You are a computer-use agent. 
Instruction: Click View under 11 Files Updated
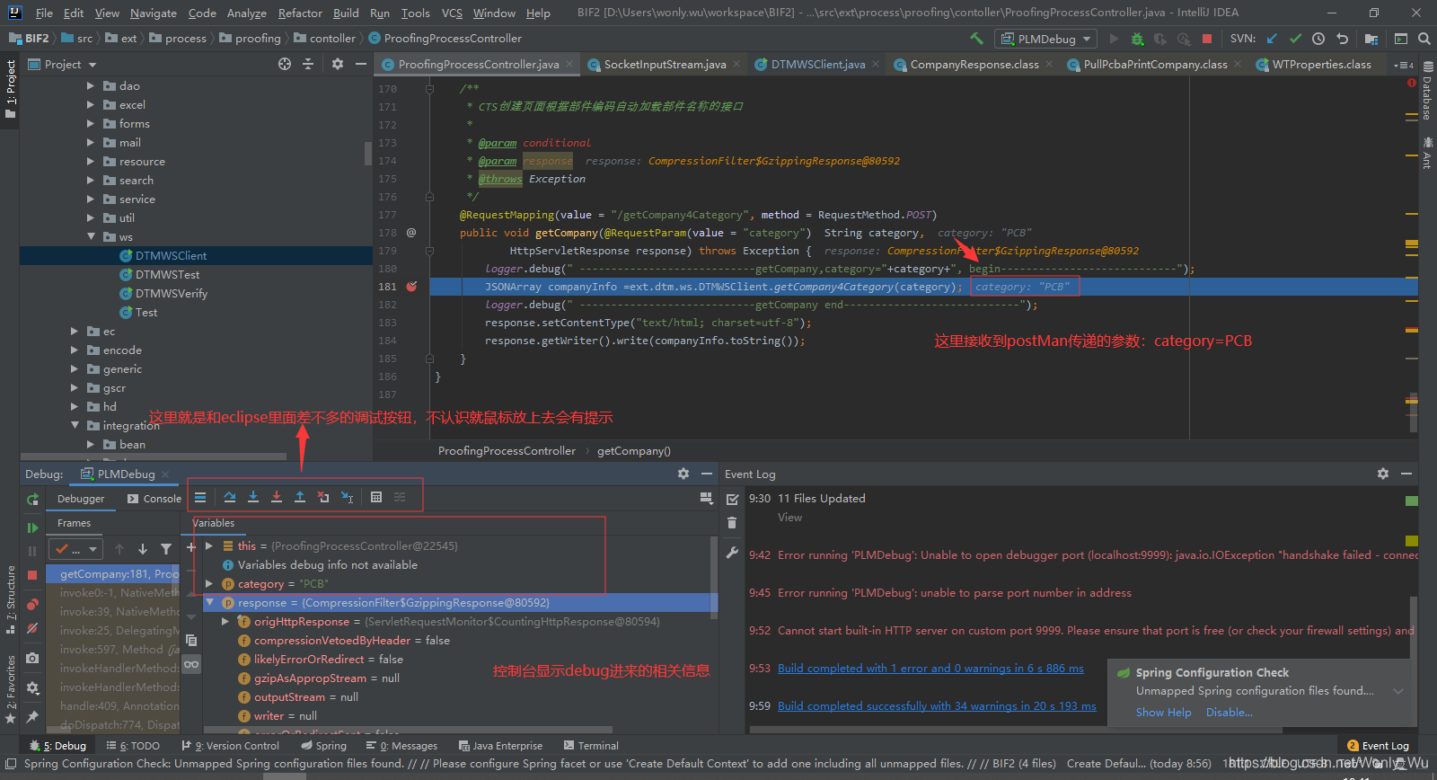789,518
